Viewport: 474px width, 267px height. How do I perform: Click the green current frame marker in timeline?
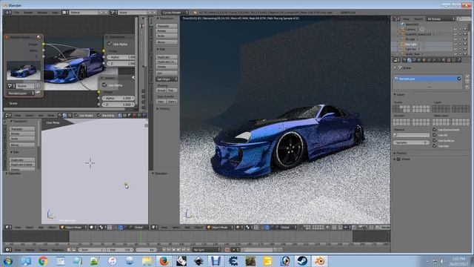click(141, 237)
